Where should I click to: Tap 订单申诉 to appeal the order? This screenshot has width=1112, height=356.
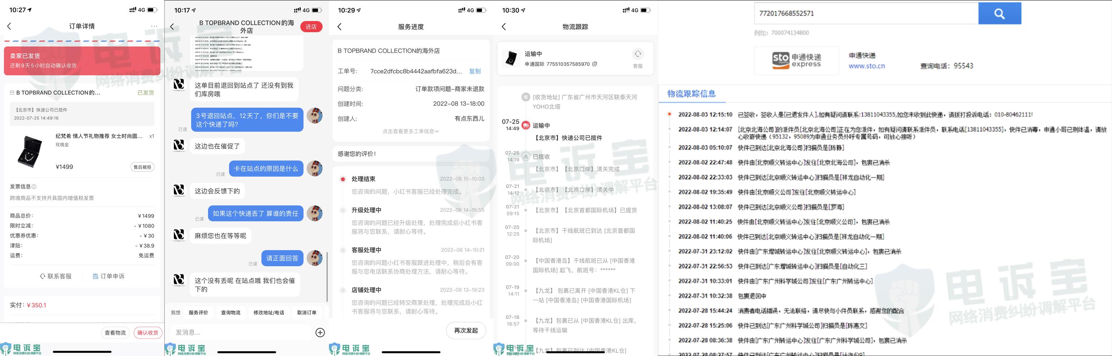[108, 276]
